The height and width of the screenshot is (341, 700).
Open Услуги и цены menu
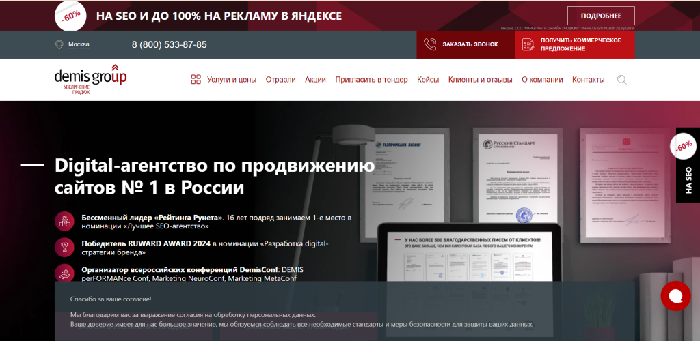pos(232,80)
